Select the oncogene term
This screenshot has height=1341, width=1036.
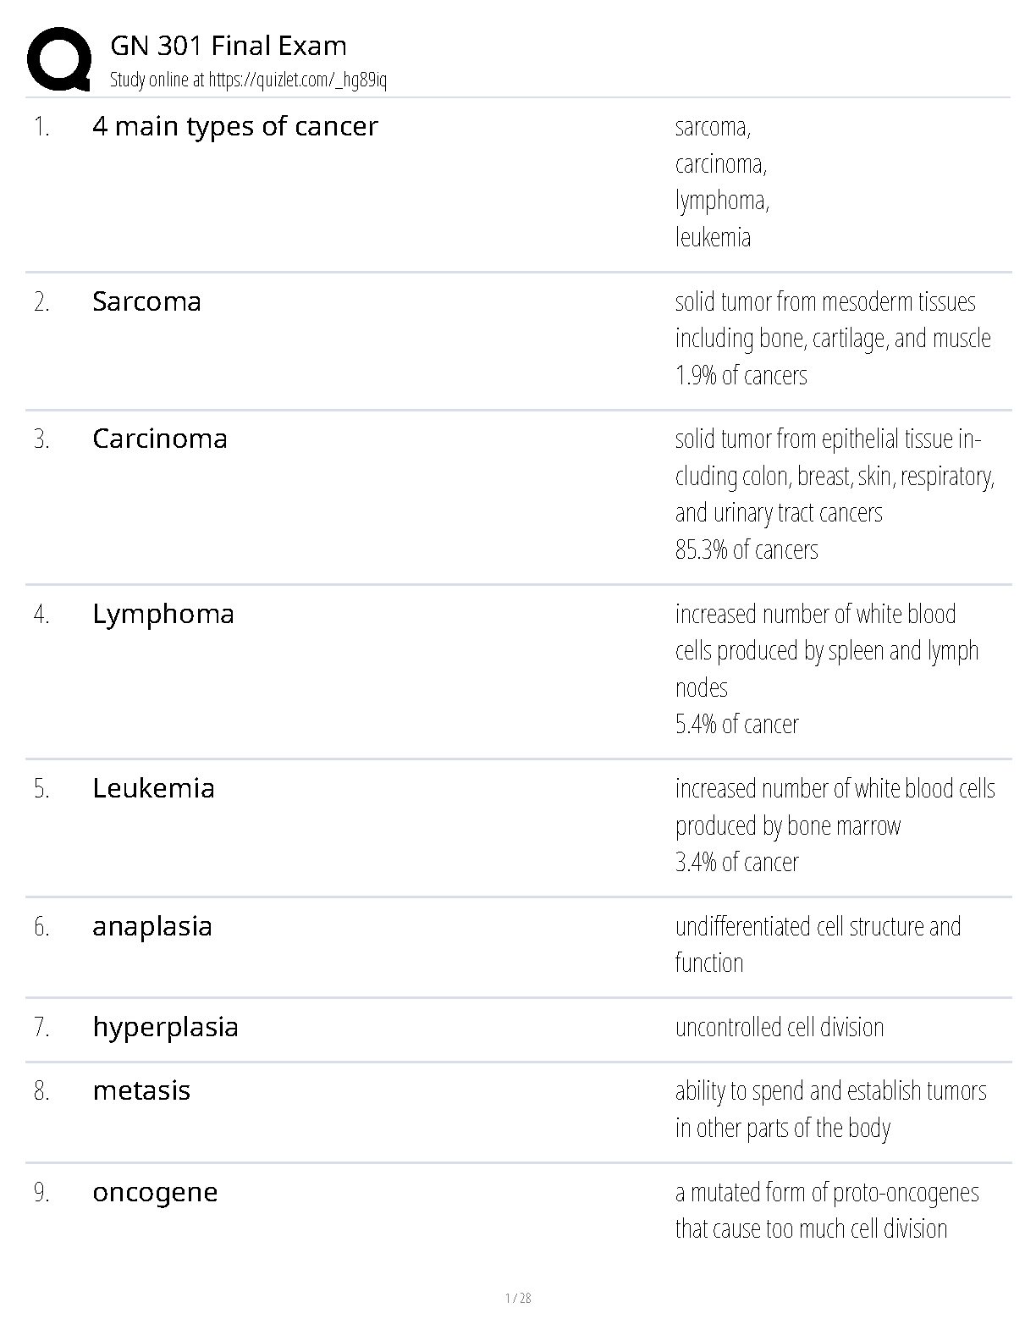pyautogui.click(x=155, y=1192)
